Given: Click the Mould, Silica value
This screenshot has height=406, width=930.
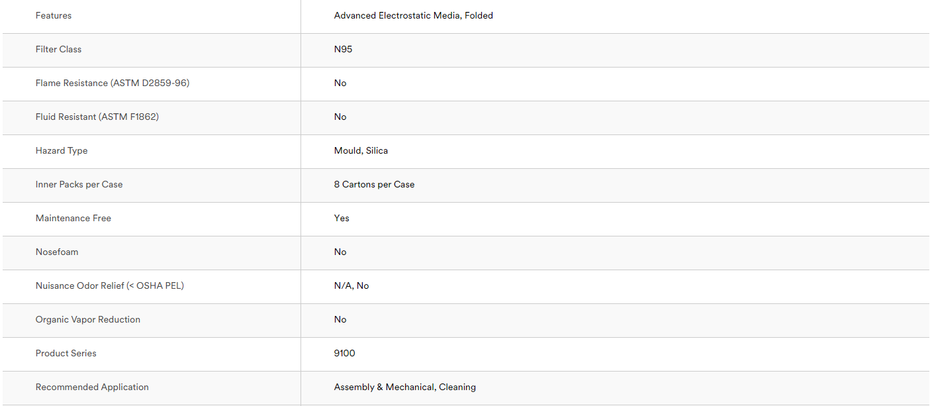Looking at the screenshot, I should [361, 150].
